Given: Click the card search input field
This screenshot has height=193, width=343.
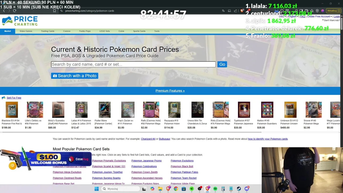Looking at the screenshot, I should (133, 64).
